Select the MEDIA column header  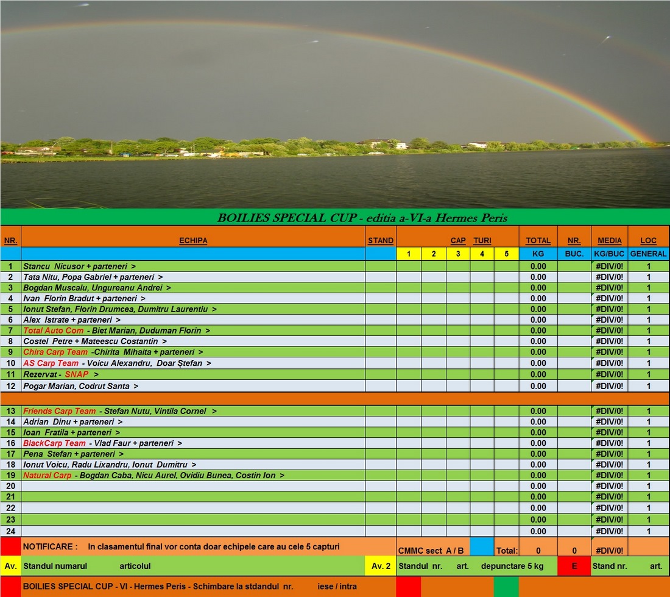(609, 240)
